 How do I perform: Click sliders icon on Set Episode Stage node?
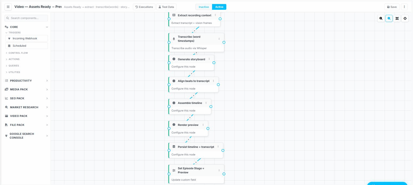click(174, 170)
